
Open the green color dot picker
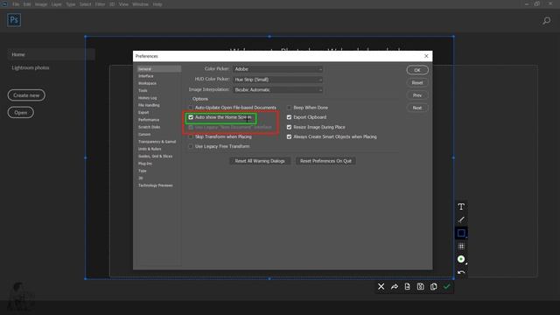(461, 259)
